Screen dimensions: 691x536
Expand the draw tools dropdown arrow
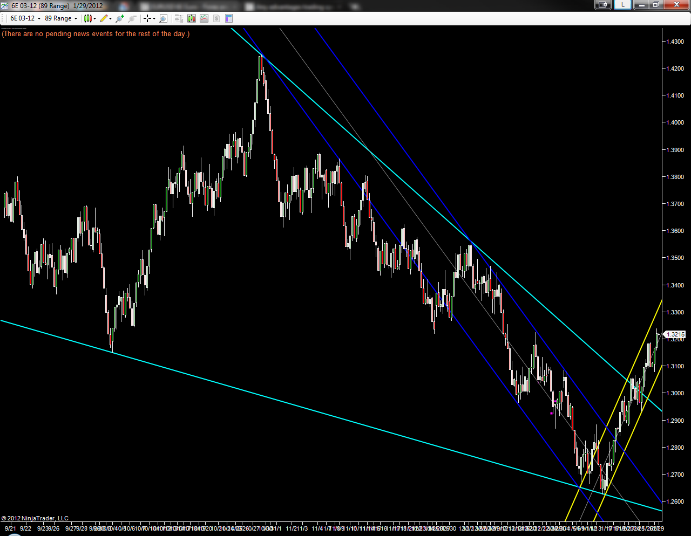[x=110, y=18]
